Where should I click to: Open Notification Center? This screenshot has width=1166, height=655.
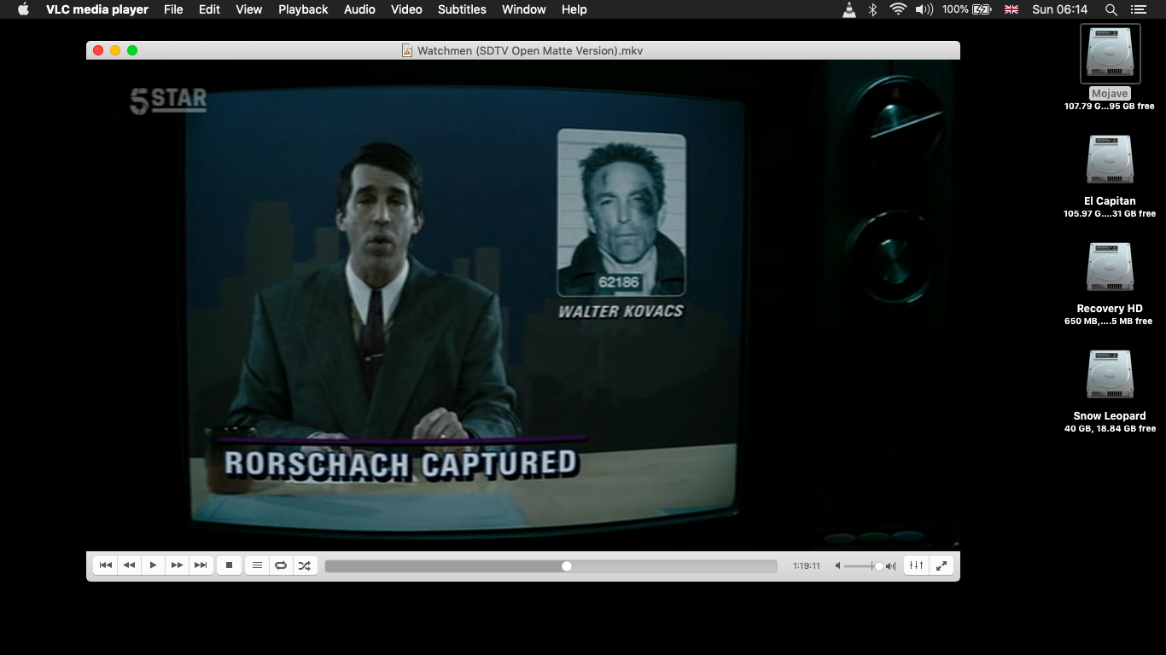1138,9
